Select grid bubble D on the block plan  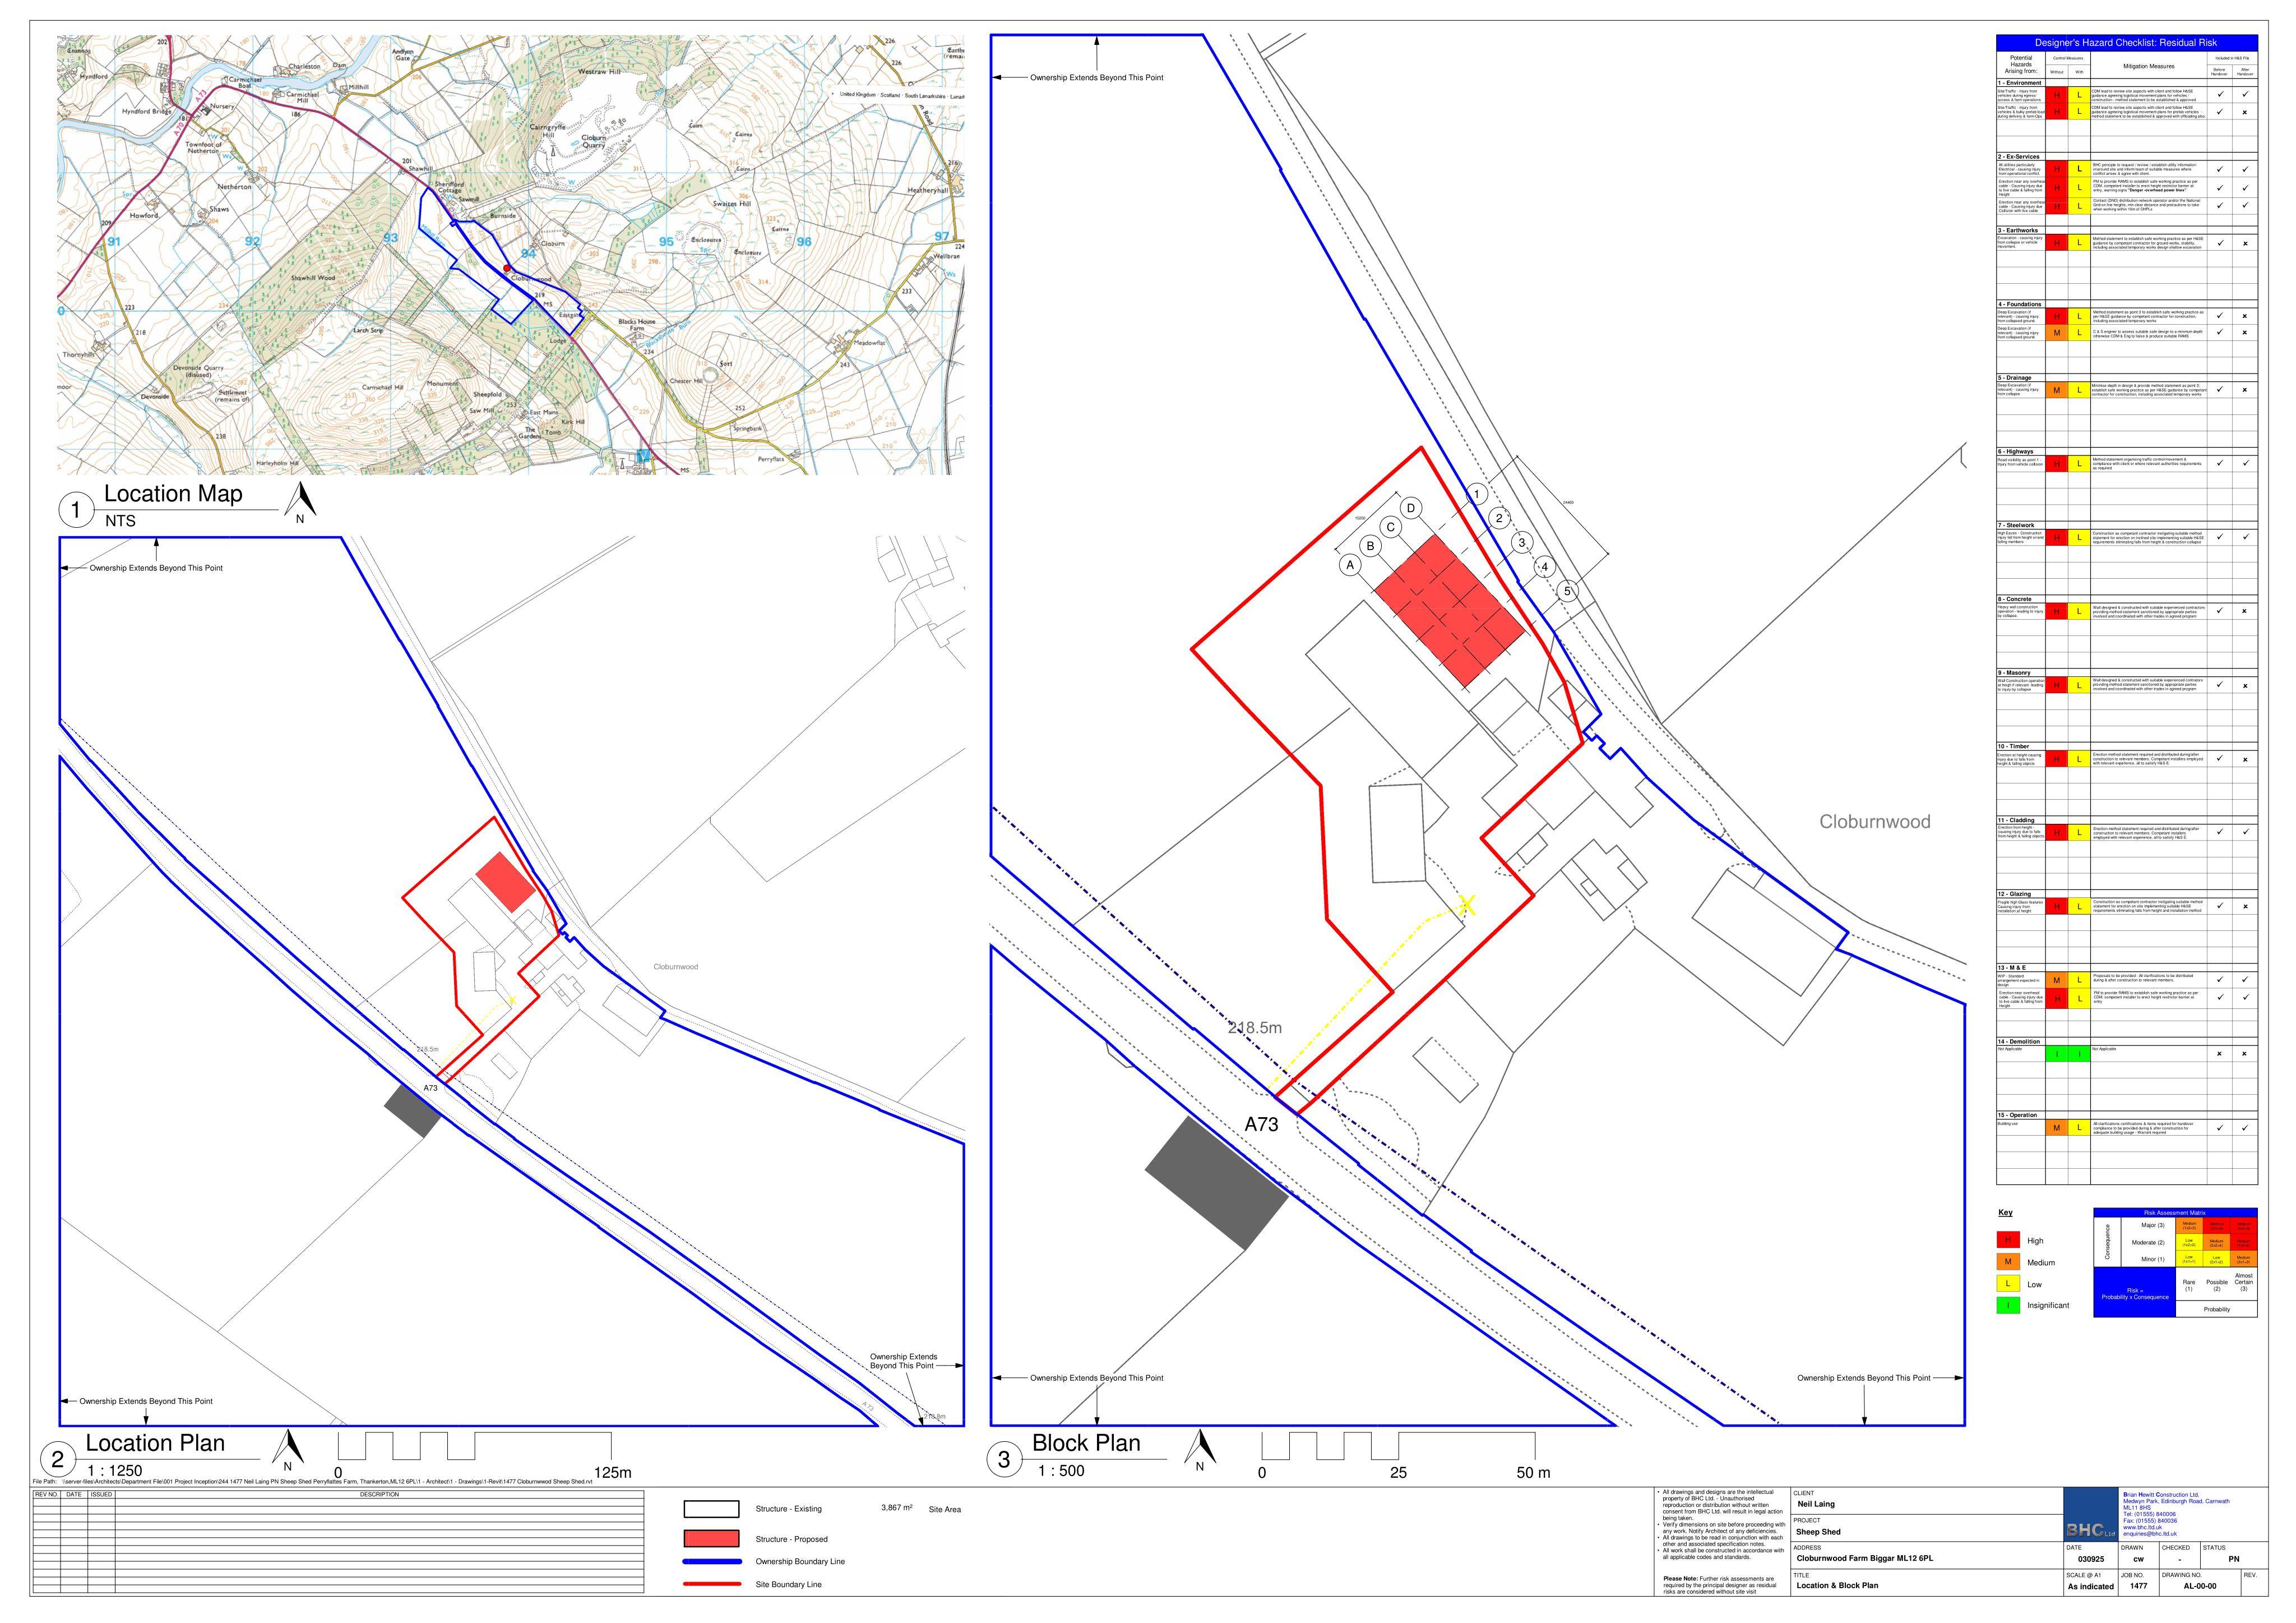(1411, 508)
